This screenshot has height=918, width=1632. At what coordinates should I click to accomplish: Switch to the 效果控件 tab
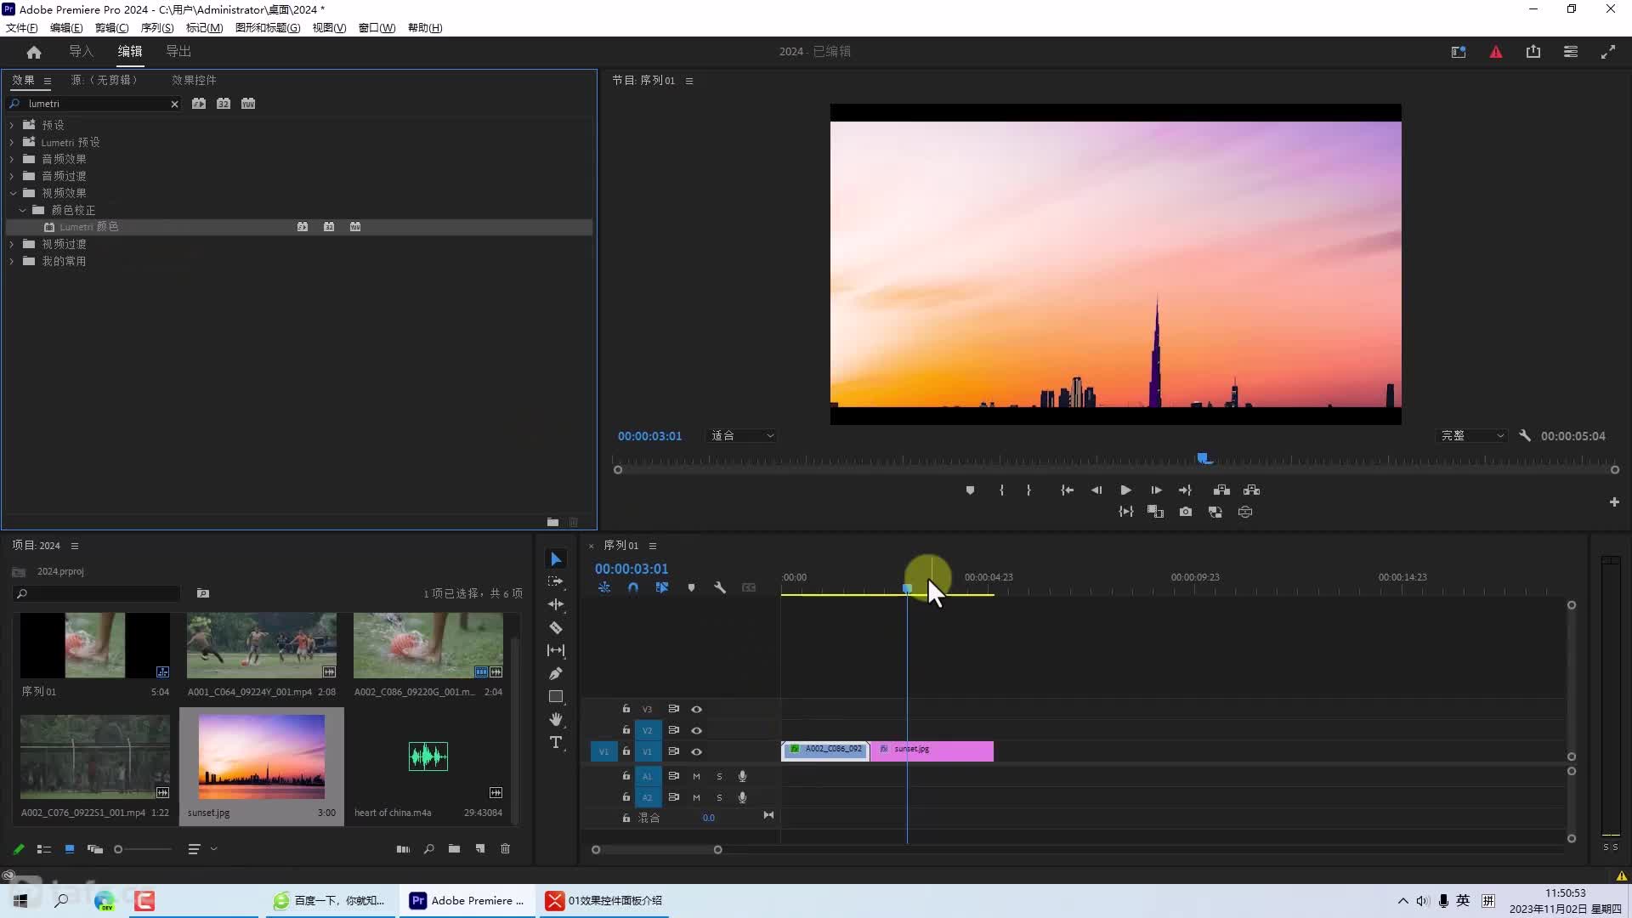tap(194, 80)
